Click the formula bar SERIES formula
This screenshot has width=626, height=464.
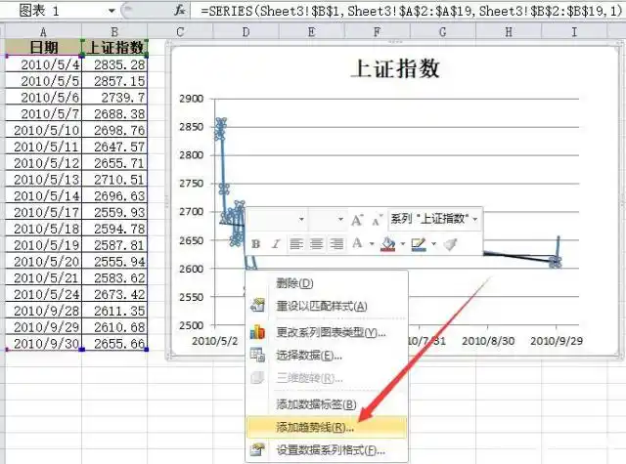click(411, 11)
